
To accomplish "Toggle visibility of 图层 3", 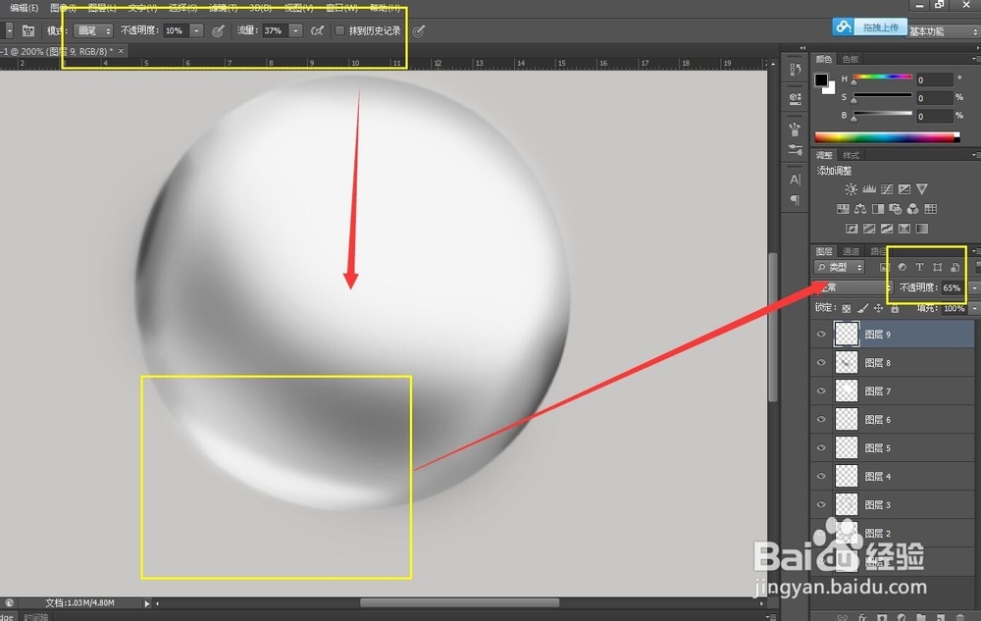I will [821, 504].
